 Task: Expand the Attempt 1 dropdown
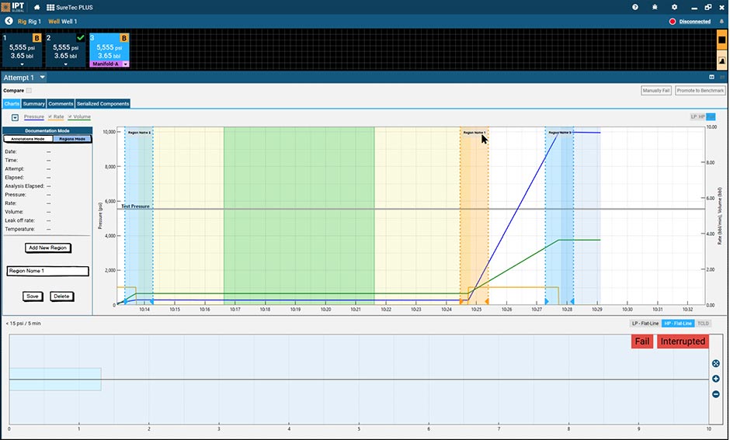coord(43,78)
